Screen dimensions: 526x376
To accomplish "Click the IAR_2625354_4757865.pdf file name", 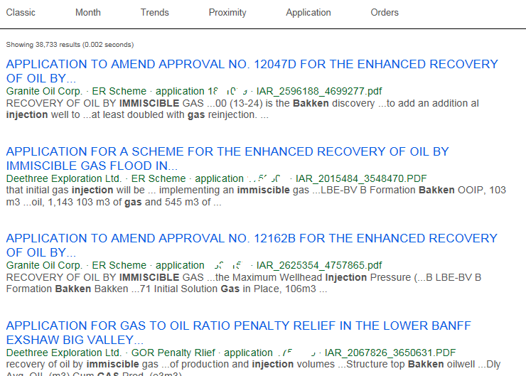I will pyautogui.click(x=319, y=265).
